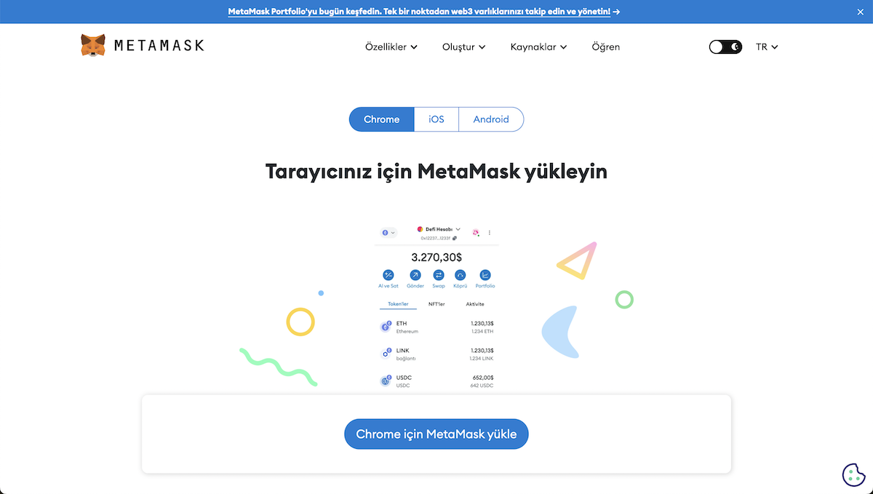The width and height of the screenshot is (873, 494).
Task: Select the Gönder (send) icon in the wallet
Action: tap(415, 274)
